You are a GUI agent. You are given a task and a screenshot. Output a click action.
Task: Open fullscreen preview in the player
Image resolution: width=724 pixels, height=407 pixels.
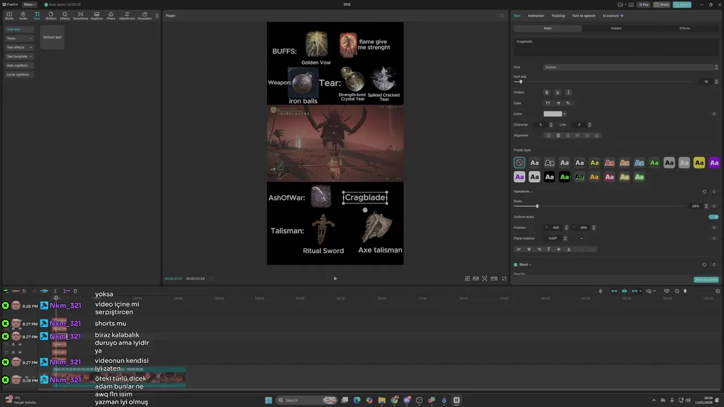tap(505, 279)
